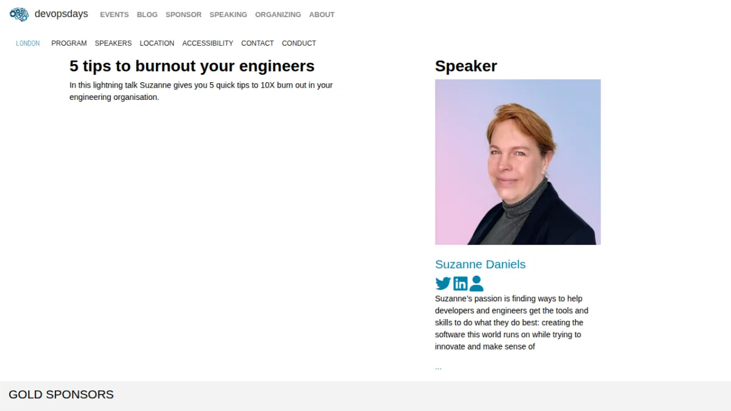This screenshot has height=411, width=731.
Task: Open the Events menu item
Action: (x=115, y=15)
